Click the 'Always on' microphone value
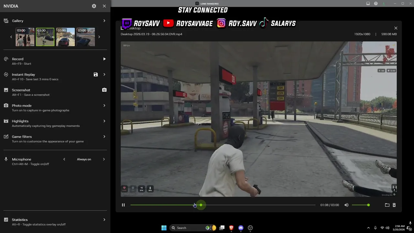The width and height of the screenshot is (414, 233). coord(84,159)
